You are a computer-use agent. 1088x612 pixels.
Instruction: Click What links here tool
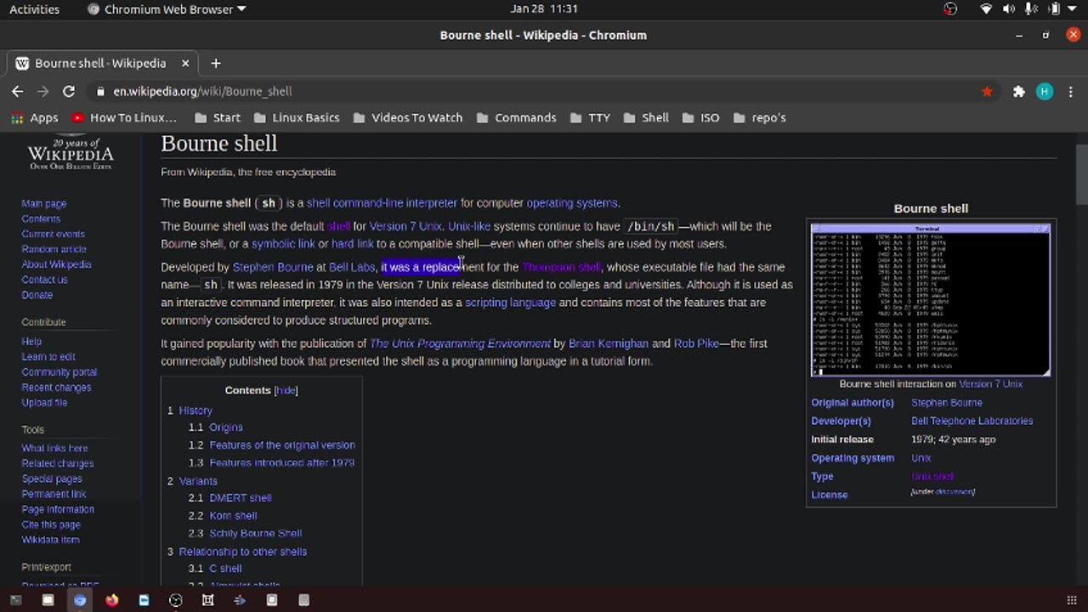[54, 449]
